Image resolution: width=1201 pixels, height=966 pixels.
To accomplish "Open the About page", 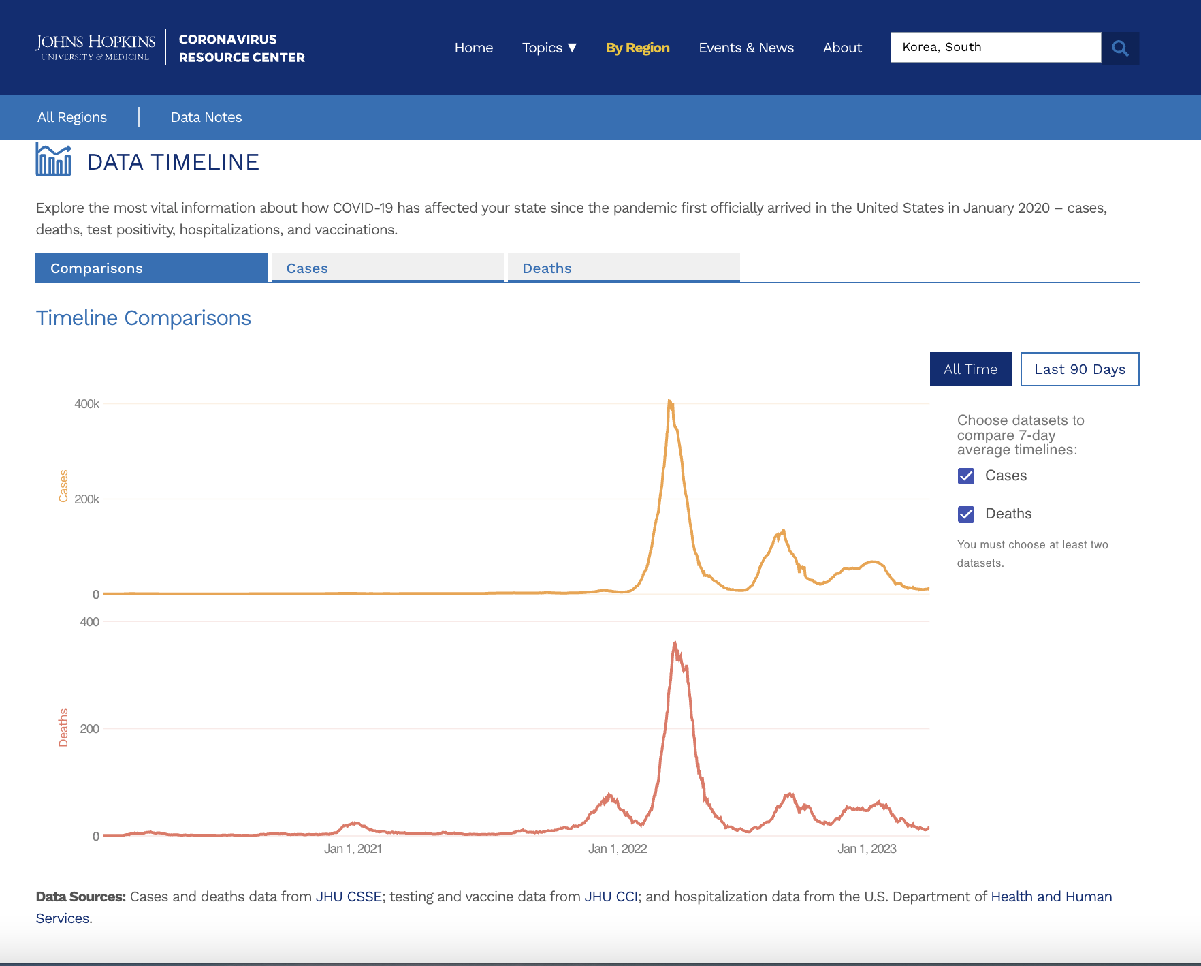I will (x=842, y=48).
